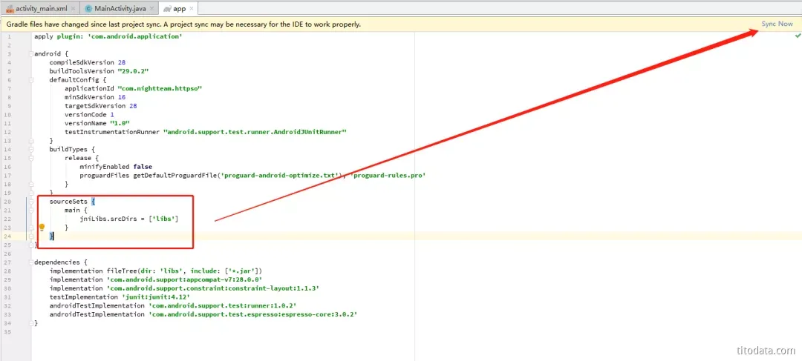The image size is (802, 361).
Task: Click the Gradle sync notification message text
Action: coord(183,24)
